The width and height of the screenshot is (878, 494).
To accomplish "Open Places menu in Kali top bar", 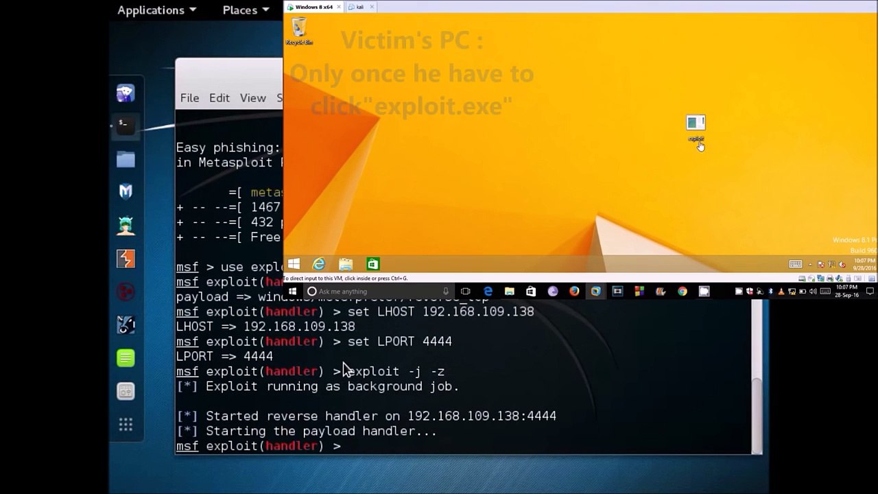I will 246,10.
